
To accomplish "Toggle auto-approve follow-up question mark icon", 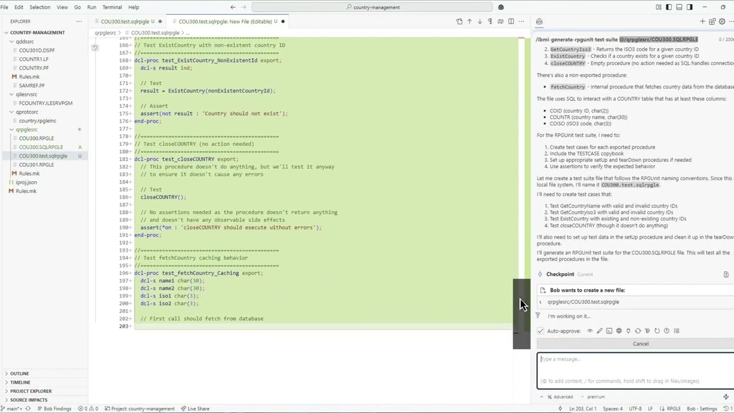I will pyautogui.click(x=666, y=331).
